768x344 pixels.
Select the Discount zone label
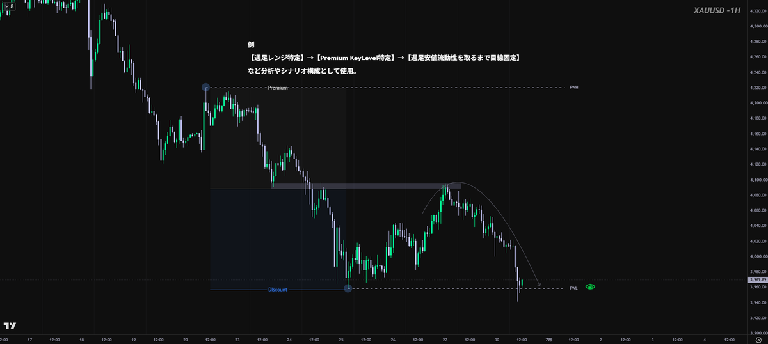278,290
